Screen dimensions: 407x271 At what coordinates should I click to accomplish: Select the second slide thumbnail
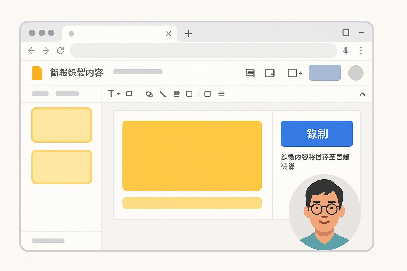(x=62, y=167)
